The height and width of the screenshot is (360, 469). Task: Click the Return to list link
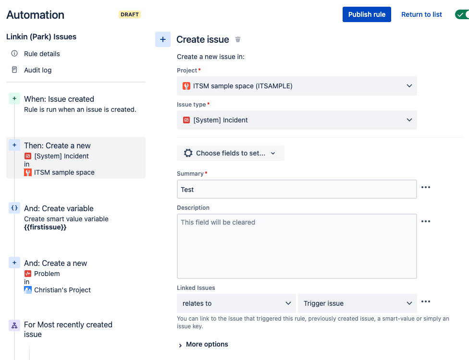click(x=421, y=14)
